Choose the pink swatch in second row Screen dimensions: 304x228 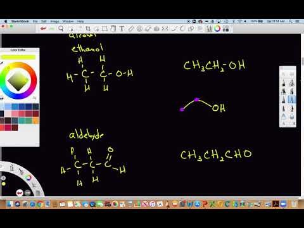point(15,113)
